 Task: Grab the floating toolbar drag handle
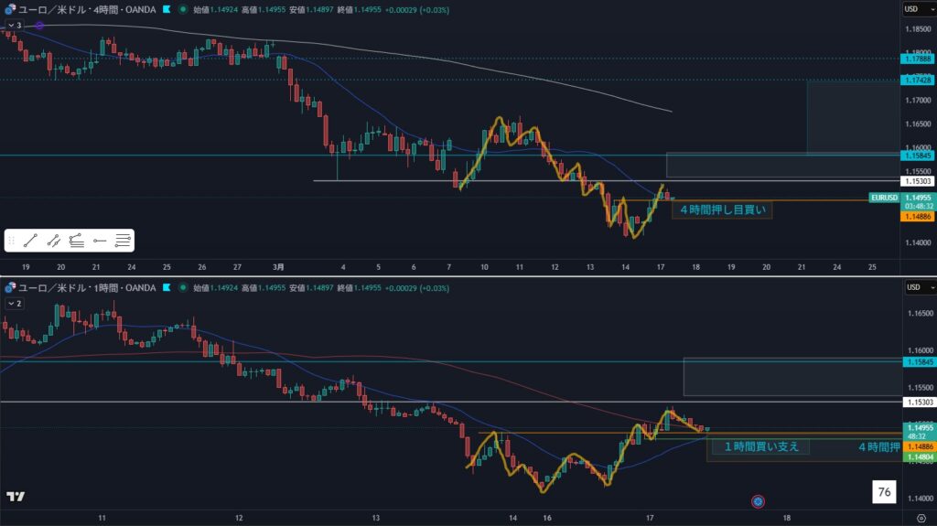12,241
